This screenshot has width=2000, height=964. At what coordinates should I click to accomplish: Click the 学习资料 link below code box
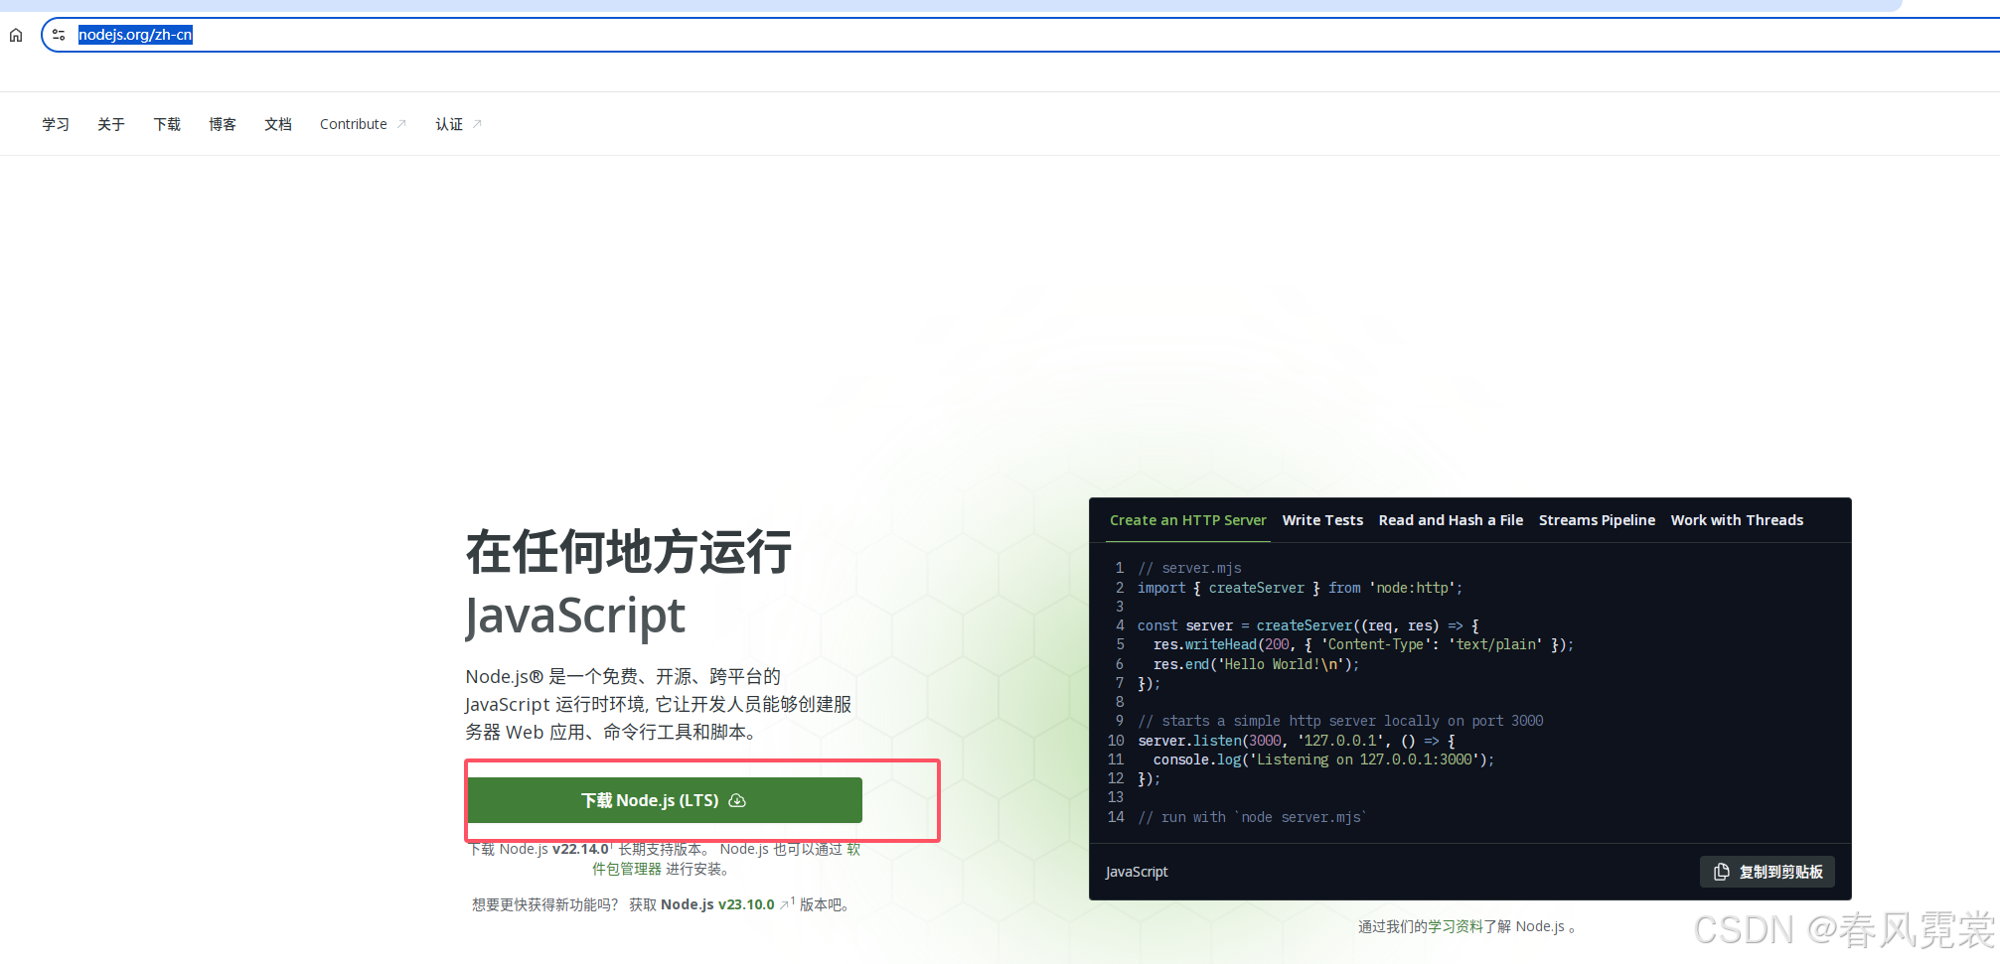1456,926
